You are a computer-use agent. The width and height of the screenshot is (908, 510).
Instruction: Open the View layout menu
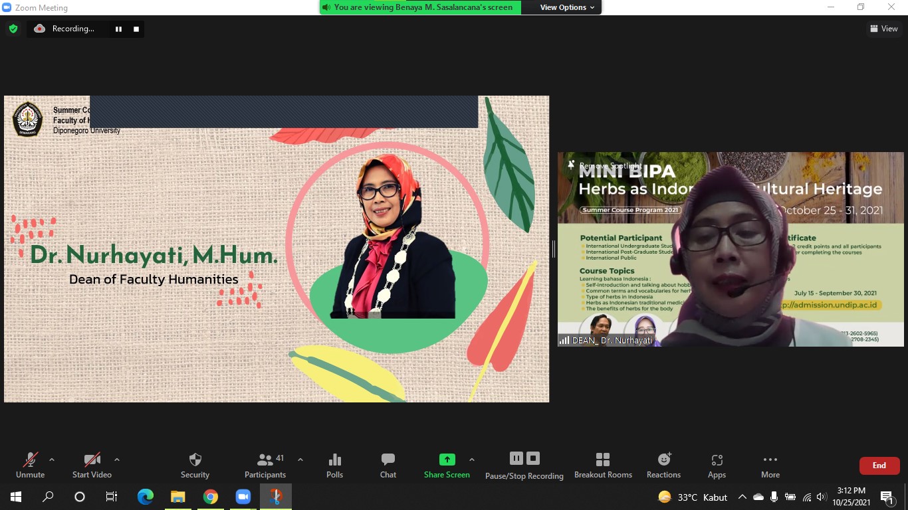click(883, 29)
